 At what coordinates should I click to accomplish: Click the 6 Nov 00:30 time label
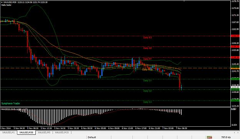pyautogui.click(x=87, y=128)
